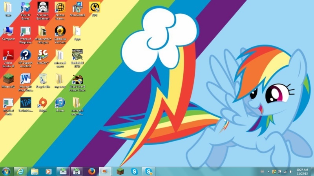
Task: Open the minecraft server b... folder
Action: coord(77,106)
